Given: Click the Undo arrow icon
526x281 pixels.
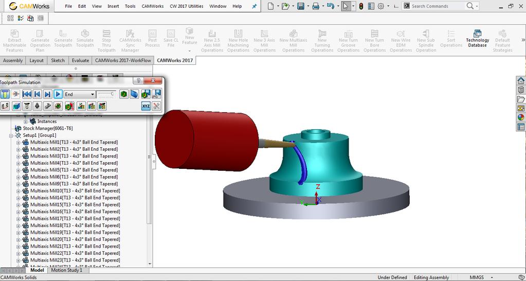Looking at the screenshot, I should (x=331, y=6).
